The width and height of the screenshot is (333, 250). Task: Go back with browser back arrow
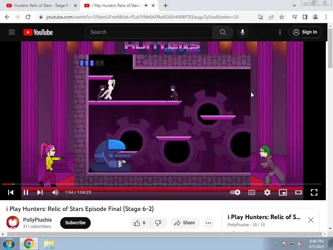pos(7,17)
